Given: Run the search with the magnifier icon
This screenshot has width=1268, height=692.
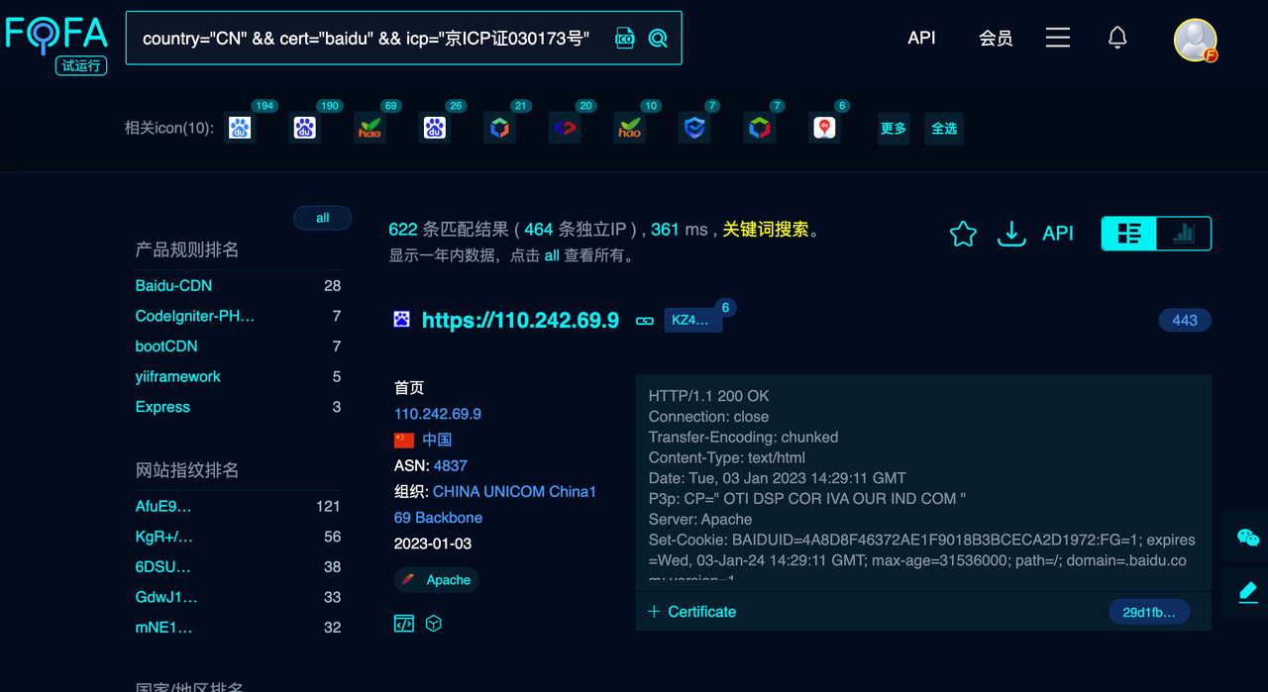Looking at the screenshot, I should click(x=658, y=39).
